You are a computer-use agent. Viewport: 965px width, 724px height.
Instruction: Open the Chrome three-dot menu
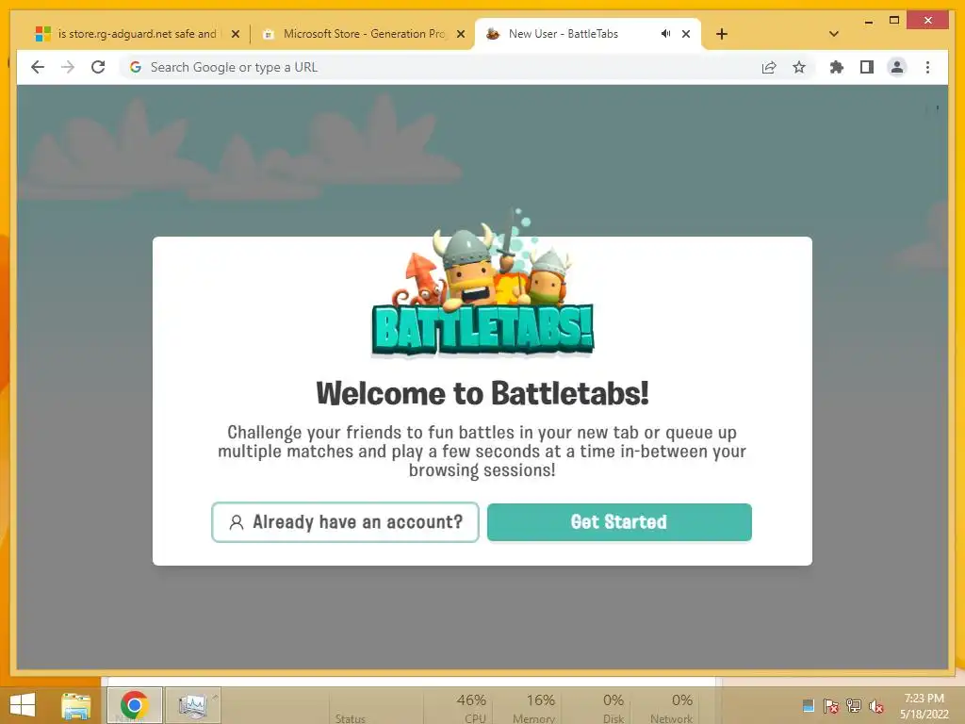[927, 67]
